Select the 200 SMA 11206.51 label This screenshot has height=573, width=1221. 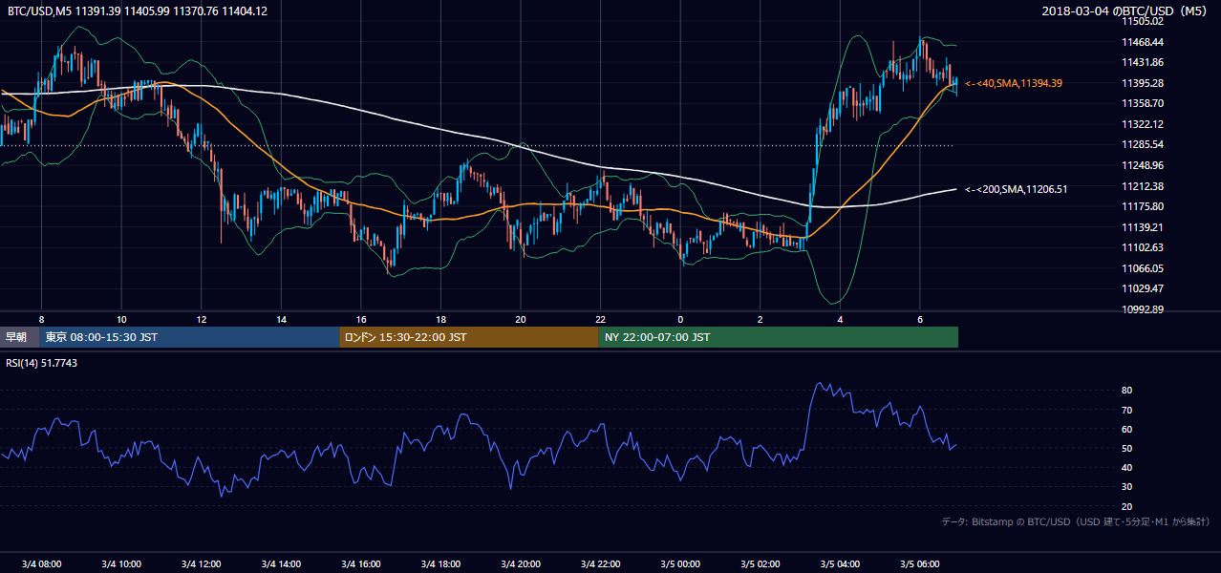tap(1016, 189)
